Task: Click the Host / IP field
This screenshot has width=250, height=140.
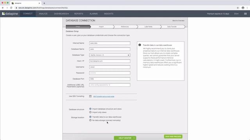Action: click(110, 61)
